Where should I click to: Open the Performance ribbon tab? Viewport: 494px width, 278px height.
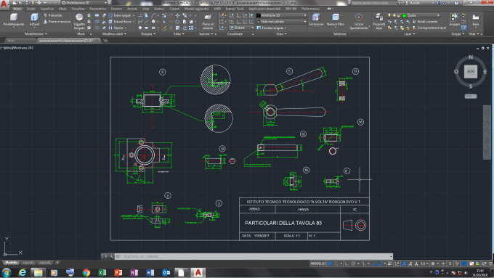[x=310, y=9]
